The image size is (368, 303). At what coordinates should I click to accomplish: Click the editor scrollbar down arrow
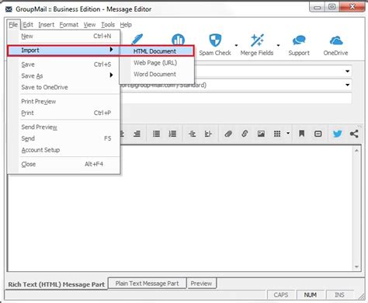pos(356,266)
